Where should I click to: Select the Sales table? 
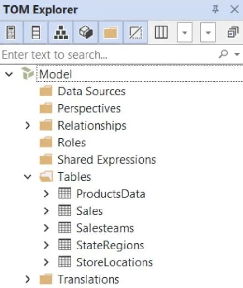89,211
